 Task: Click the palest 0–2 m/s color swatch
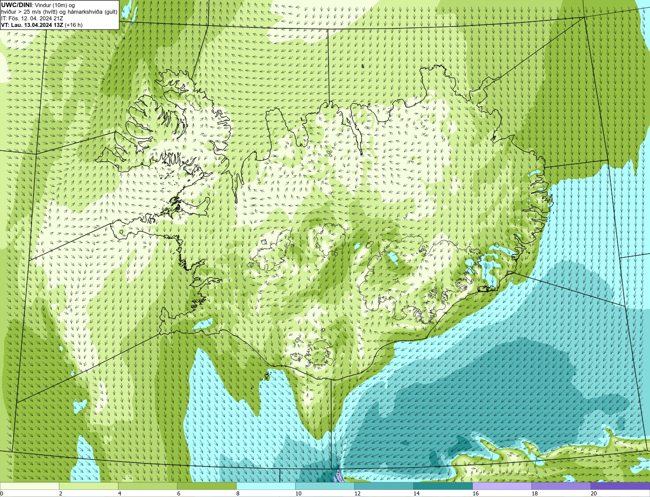tap(29, 486)
